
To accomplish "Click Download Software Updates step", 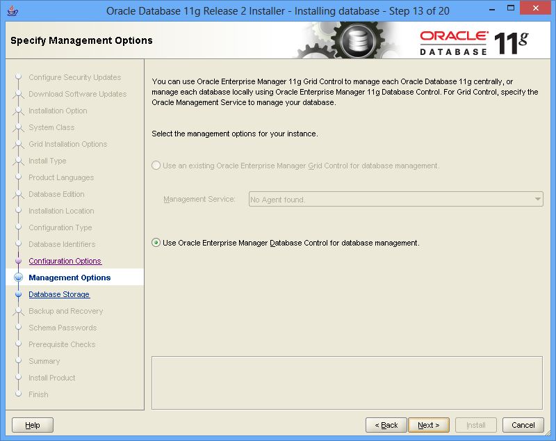I will tap(78, 94).
